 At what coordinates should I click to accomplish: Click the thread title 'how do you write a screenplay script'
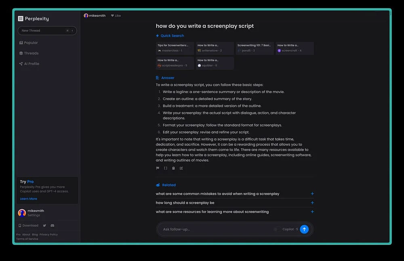coord(205,26)
